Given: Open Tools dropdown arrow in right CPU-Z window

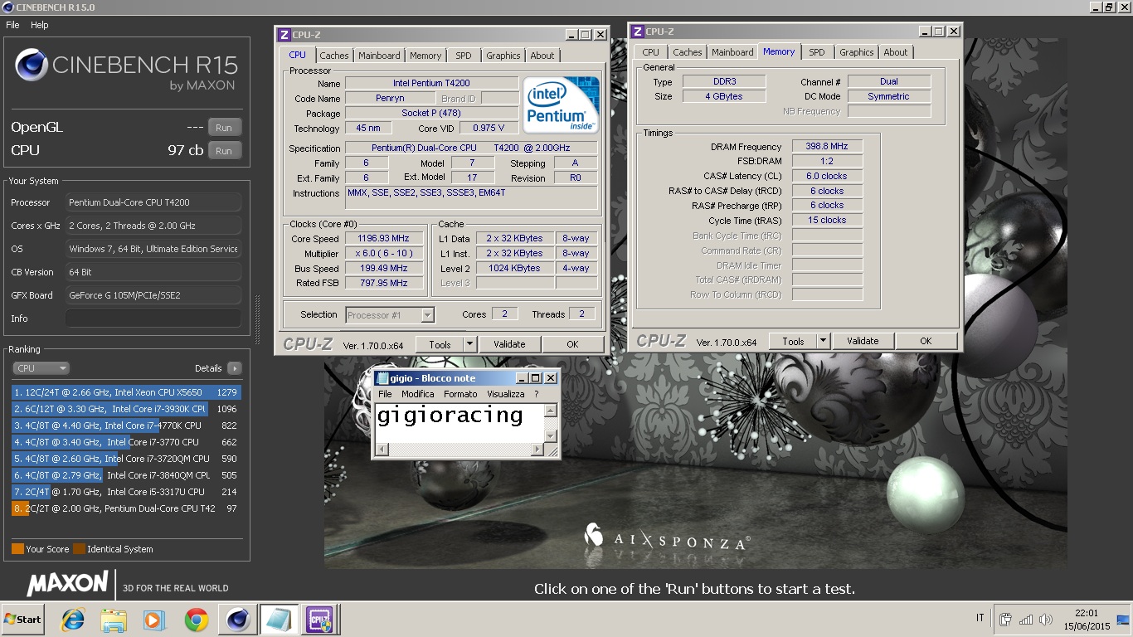Looking at the screenshot, I should point(823,341).
